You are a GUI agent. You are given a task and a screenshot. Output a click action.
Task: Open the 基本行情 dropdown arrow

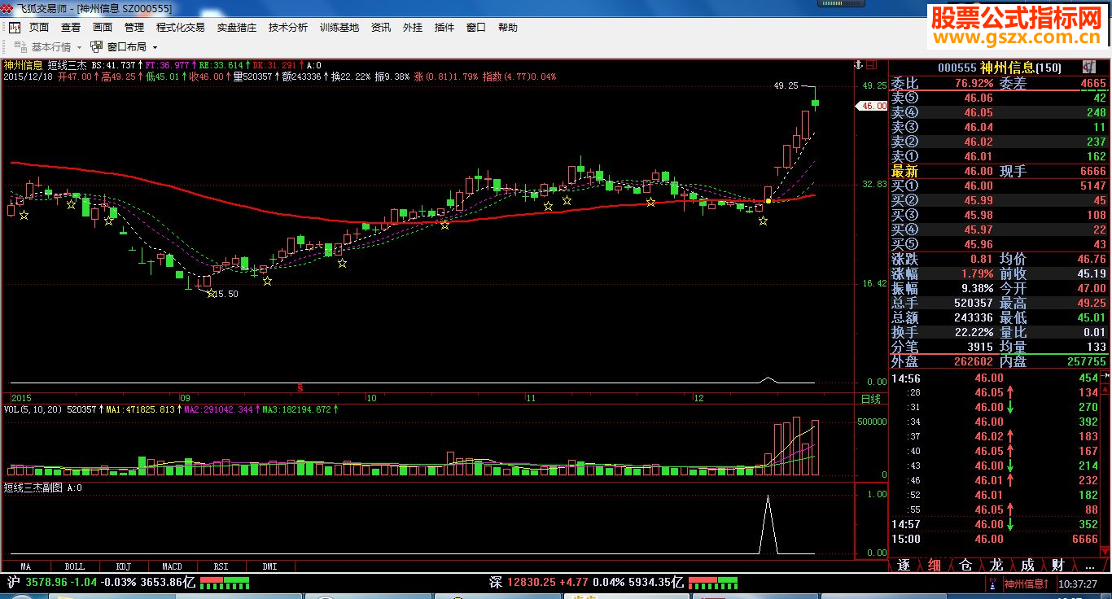[x=79, y=47]
